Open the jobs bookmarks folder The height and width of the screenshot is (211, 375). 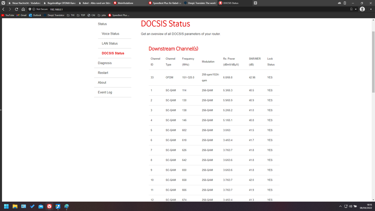tap(102, 15)
